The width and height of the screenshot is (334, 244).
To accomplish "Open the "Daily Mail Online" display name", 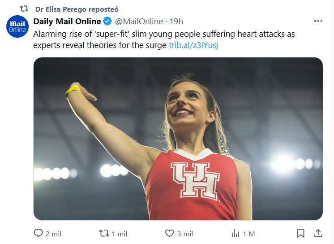I will [x=67, y=21].
